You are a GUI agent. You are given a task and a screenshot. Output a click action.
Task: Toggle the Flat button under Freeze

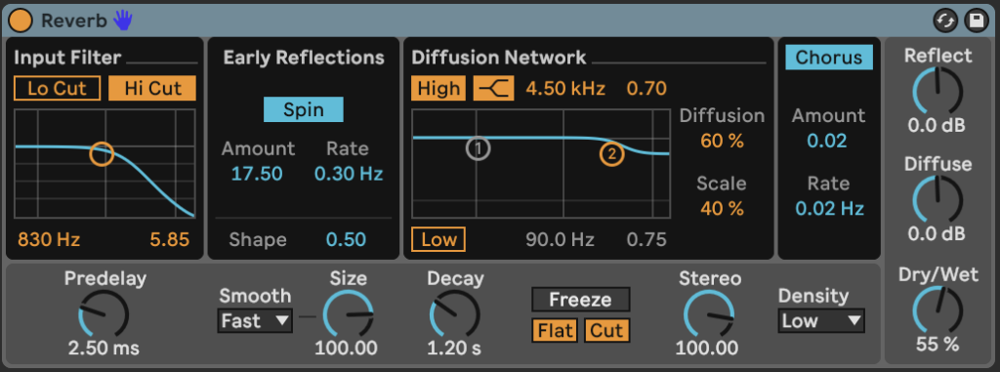click(555, 331)
